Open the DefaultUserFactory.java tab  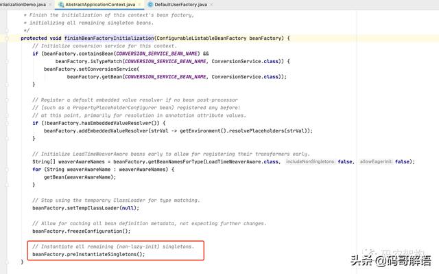[x=180, y=5]
